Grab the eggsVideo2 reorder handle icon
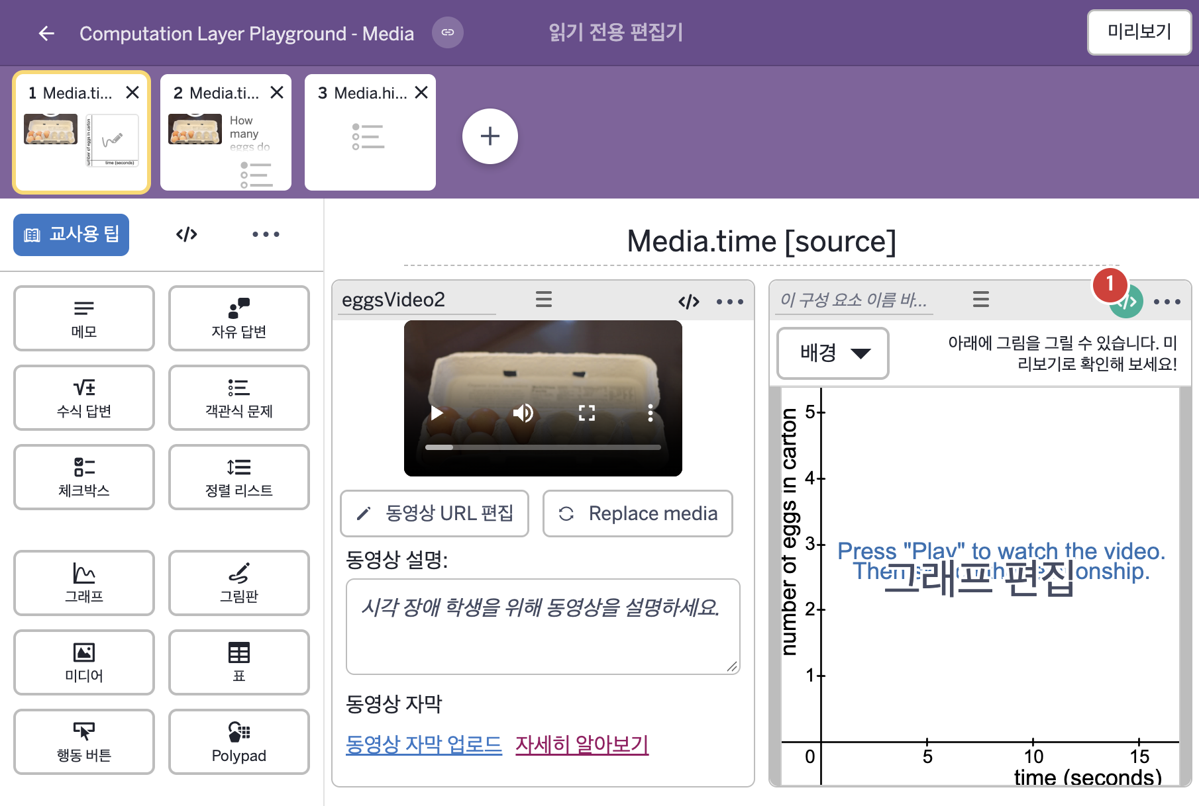Image resolution: width=1199 pixels, height=806 pixels. pos(544,299)
